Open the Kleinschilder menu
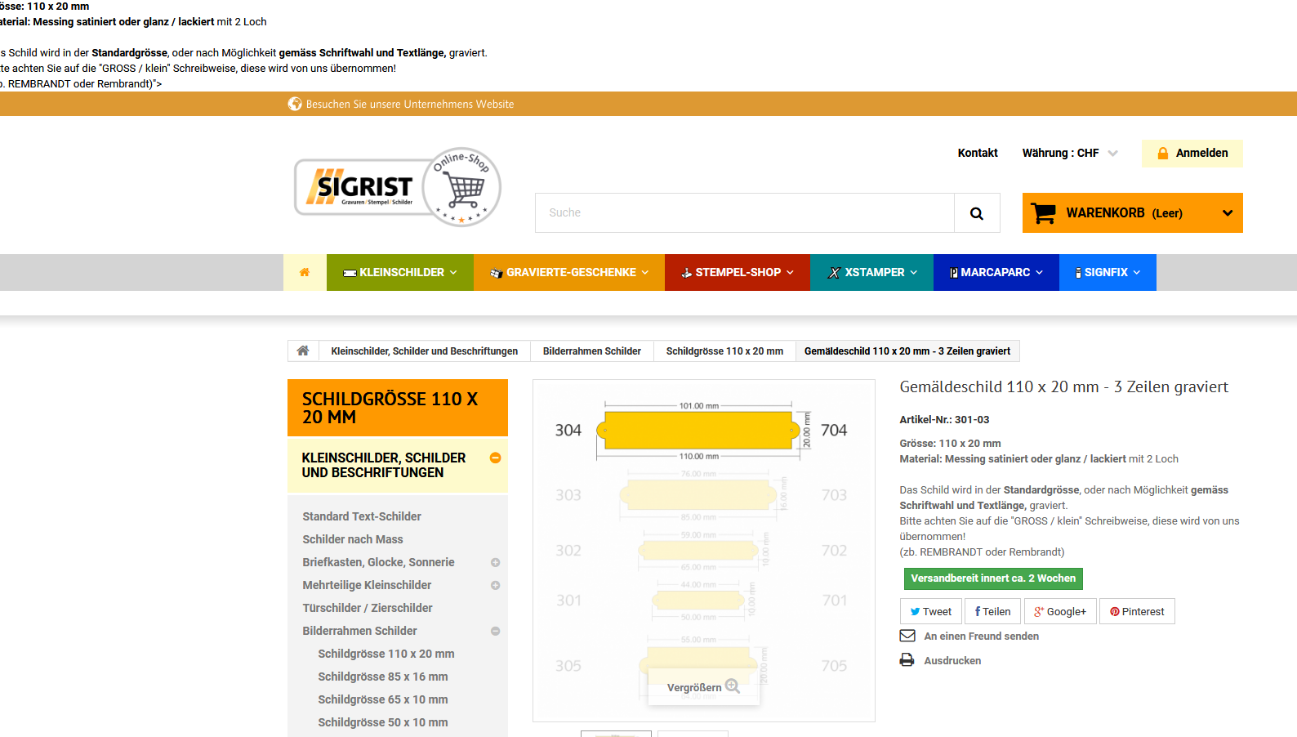The width and height of the screenshot is (1297, 737). pos(400,272)
